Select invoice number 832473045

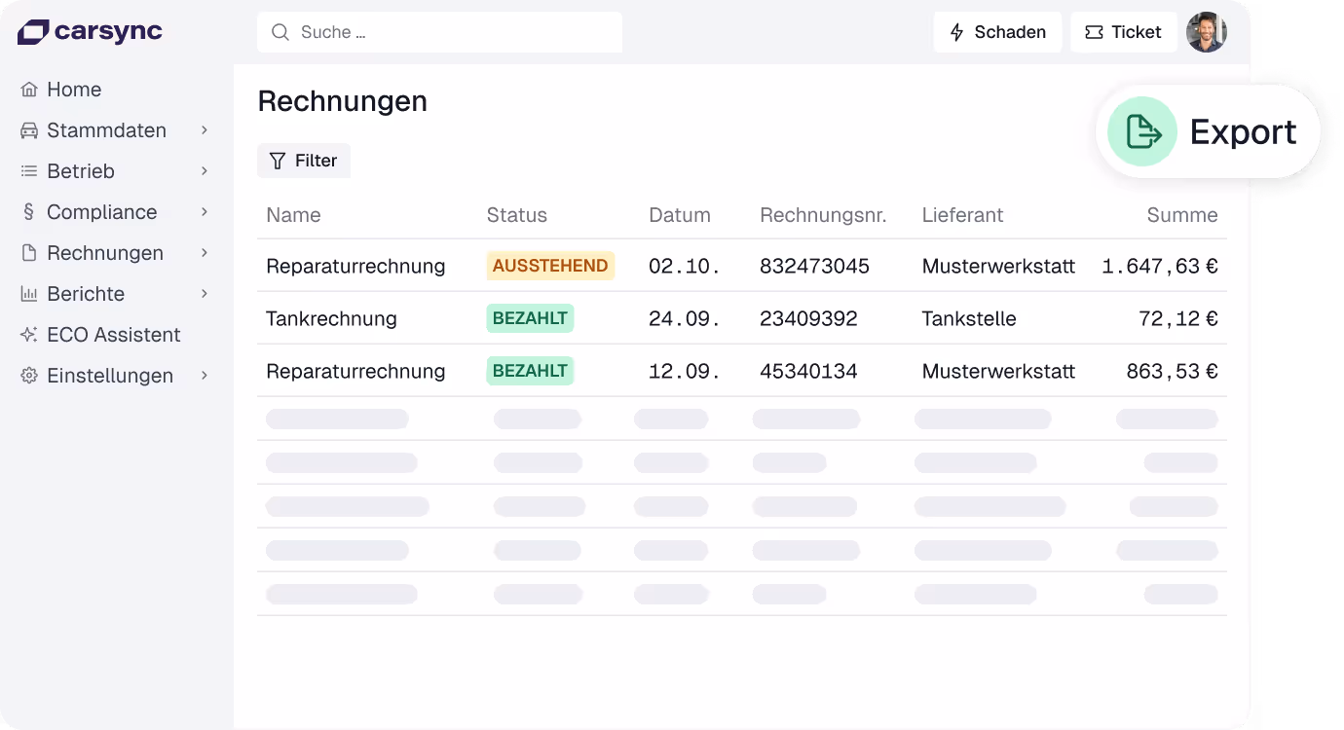tap(814, 266)
